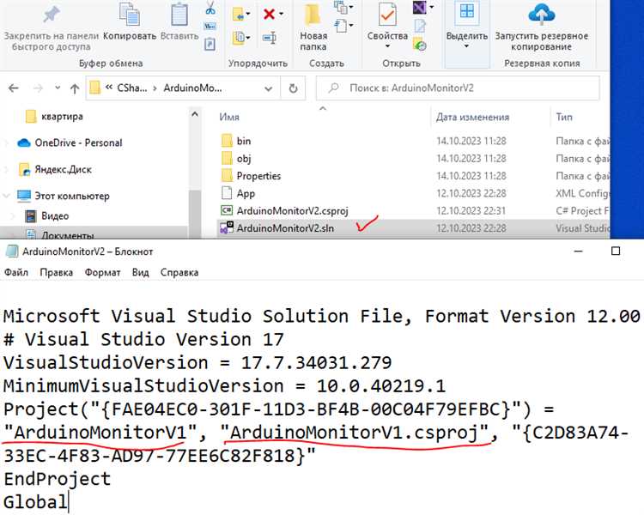Click the History icon in ribbon
Image resolution: width=644 pixels, height=515 pixels.
(x=420, y=44)
